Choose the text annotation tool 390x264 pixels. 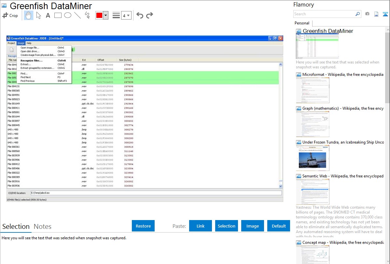48,15
